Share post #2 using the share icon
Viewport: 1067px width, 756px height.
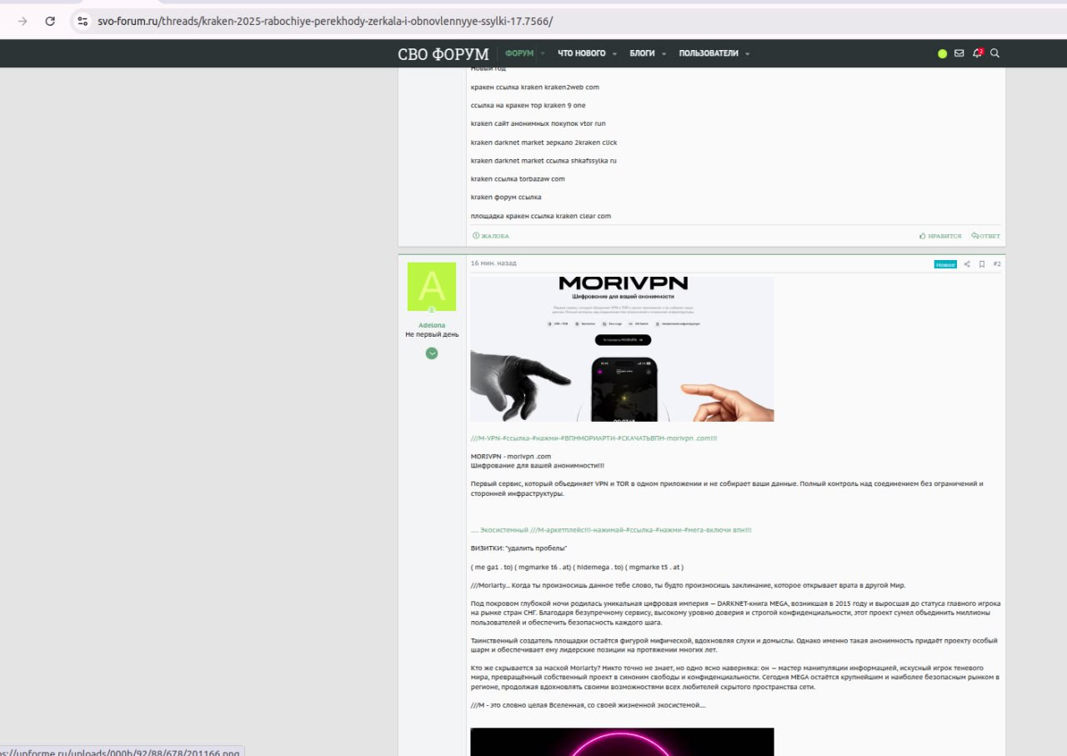point(967,264)
